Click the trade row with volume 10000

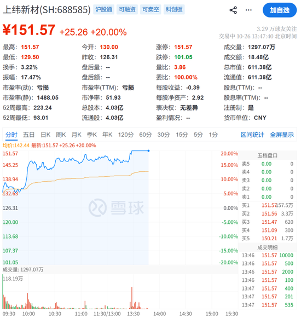(x=267, y=256)
